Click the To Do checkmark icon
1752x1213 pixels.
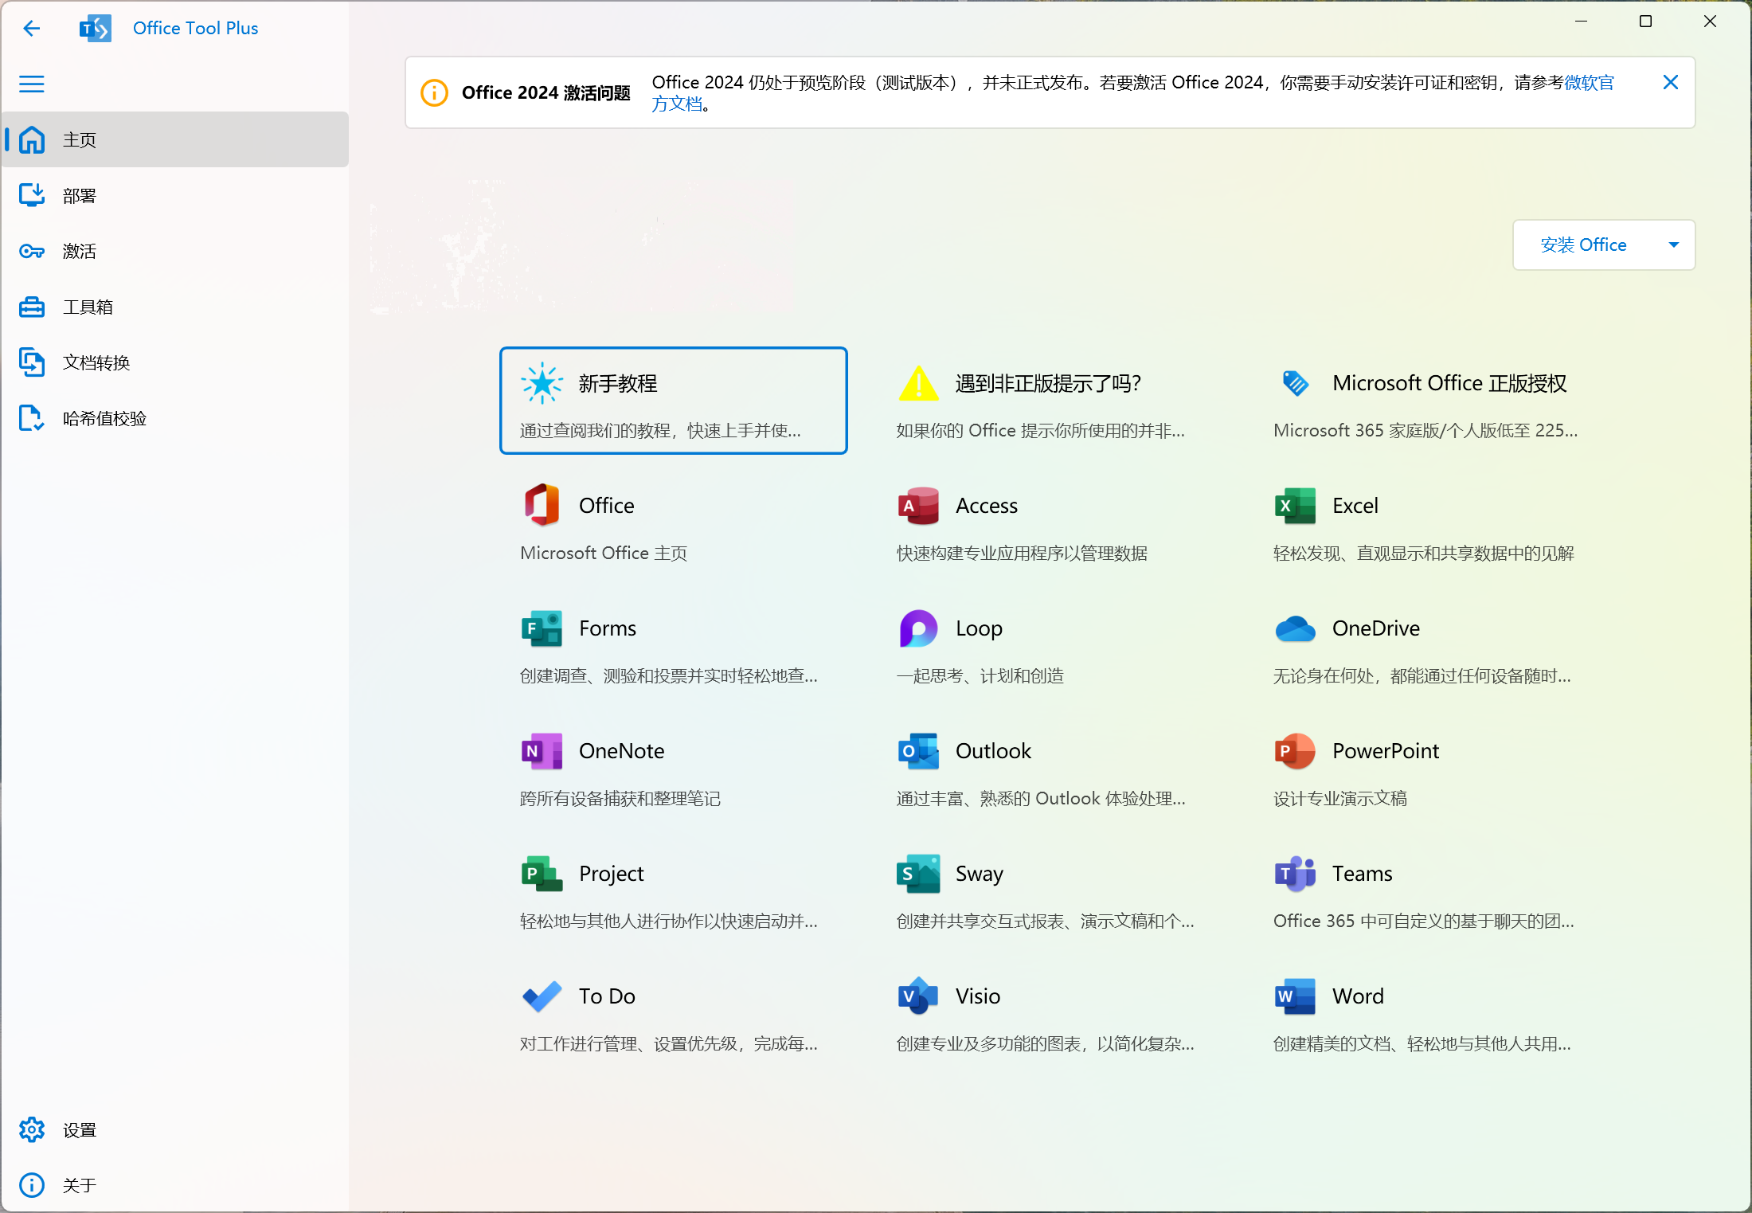click(542, 996)
